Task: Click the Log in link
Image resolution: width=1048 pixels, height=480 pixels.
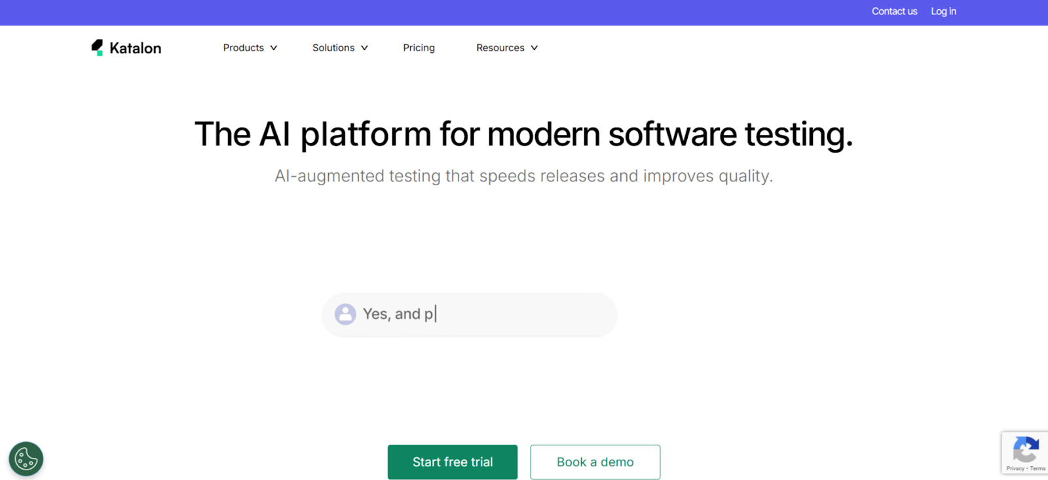Action: pos(943,11)
